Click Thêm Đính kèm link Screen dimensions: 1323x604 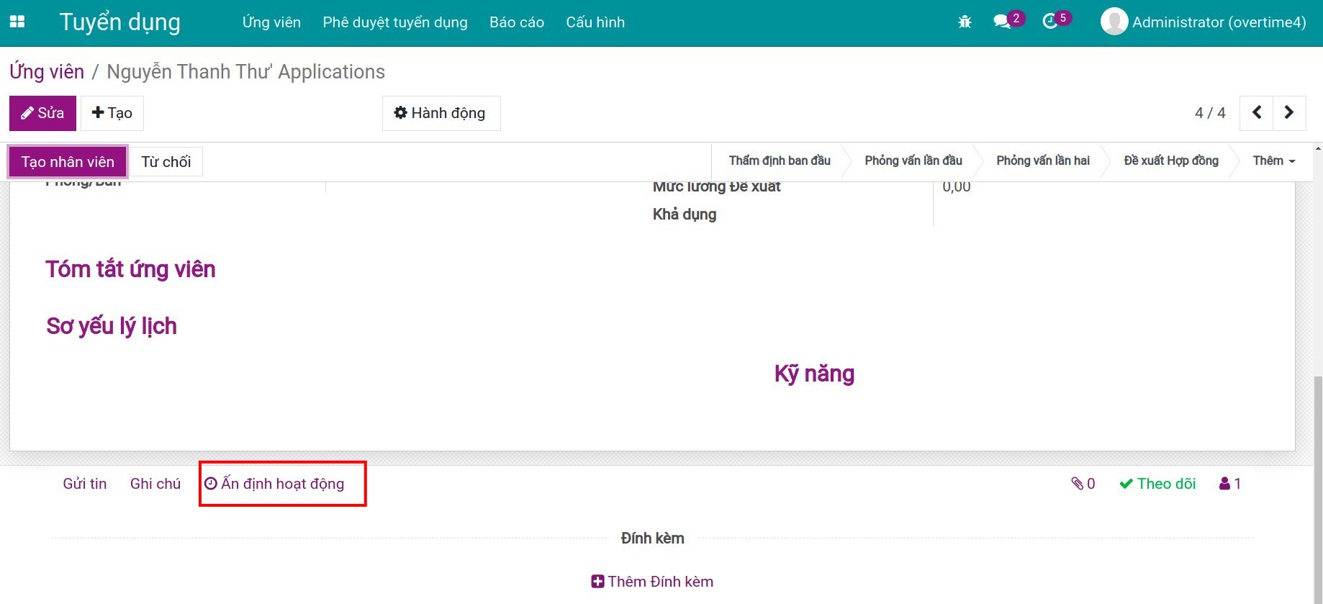[652, 582]
